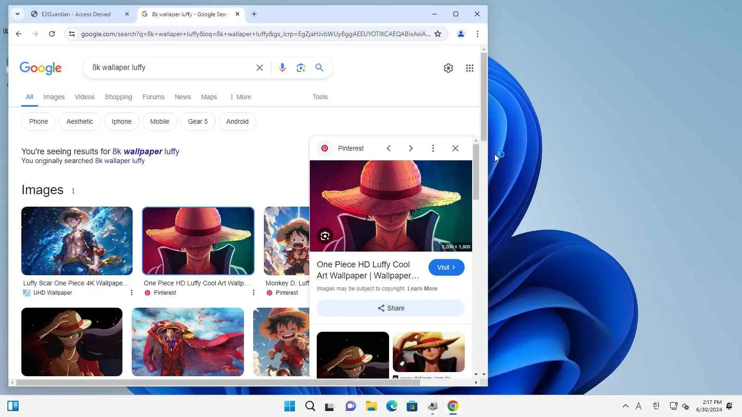The image size is (742, 417).
Task: Open the One Piece HD Luffy preview title
Action: pos(368,270)
